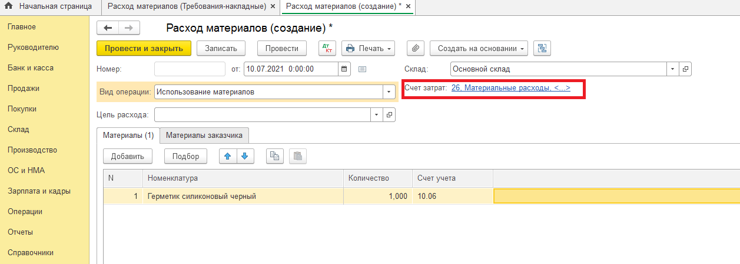Open Склад field's open-form icon
Screen dimensions: 740x264
point(685,69)
